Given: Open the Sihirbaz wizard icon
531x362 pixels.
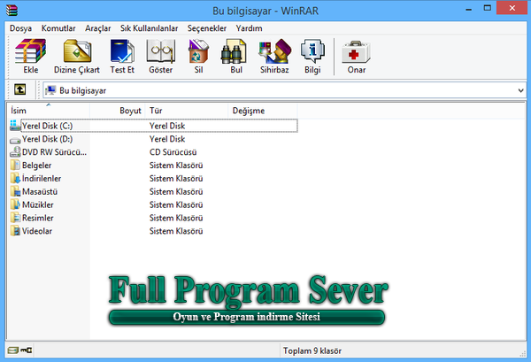Looking at the screenshot, I should [x=274, y=50].
